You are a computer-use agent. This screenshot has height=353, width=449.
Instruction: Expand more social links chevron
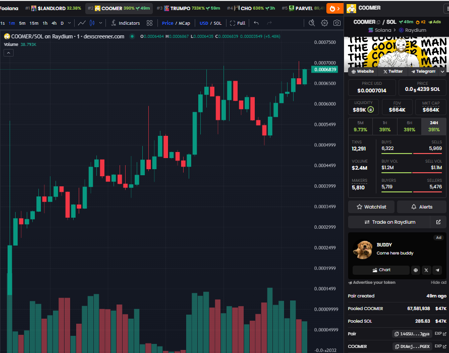coord(442,71)
